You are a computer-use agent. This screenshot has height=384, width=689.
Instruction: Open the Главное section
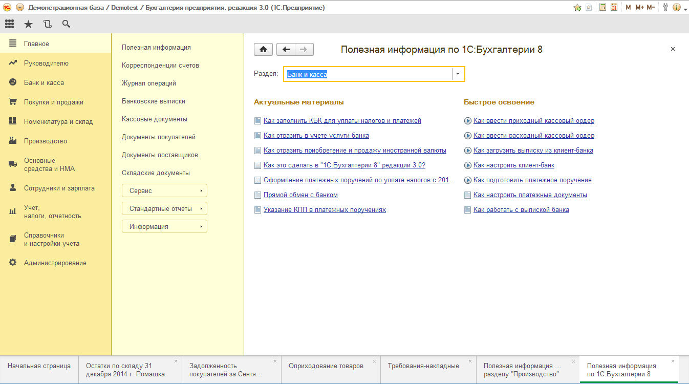coord(55,44)
